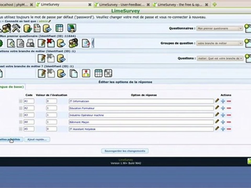251x188 pixels.
Task: Click the A1 code input field
Action: pyautogui.click(x=29, y=101)
